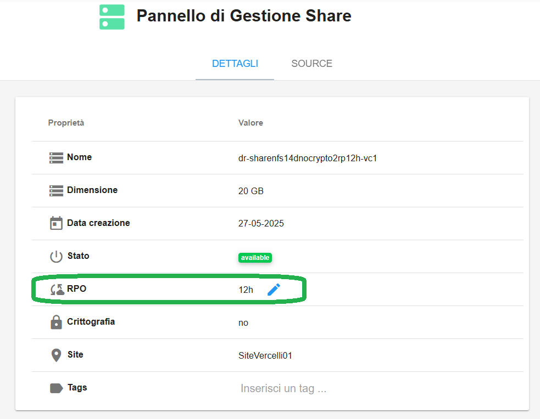540x419 pixels.
Task: Click the blue RPO edit pencil icon
Action: pos(274,290)
